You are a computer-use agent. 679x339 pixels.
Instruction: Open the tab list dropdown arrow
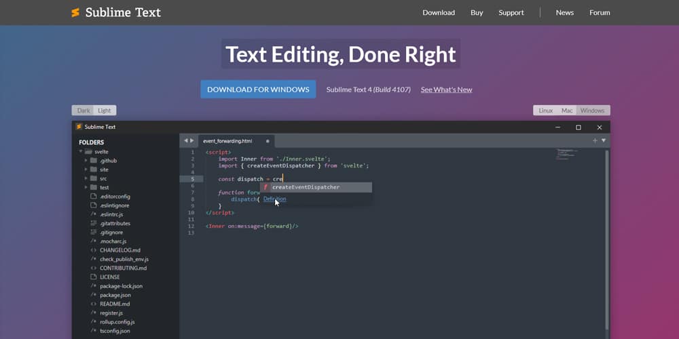point(604,140)
